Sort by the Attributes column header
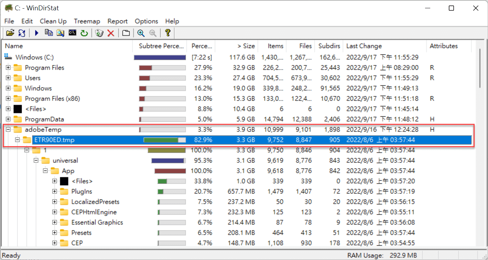 [x=448, y=46]
